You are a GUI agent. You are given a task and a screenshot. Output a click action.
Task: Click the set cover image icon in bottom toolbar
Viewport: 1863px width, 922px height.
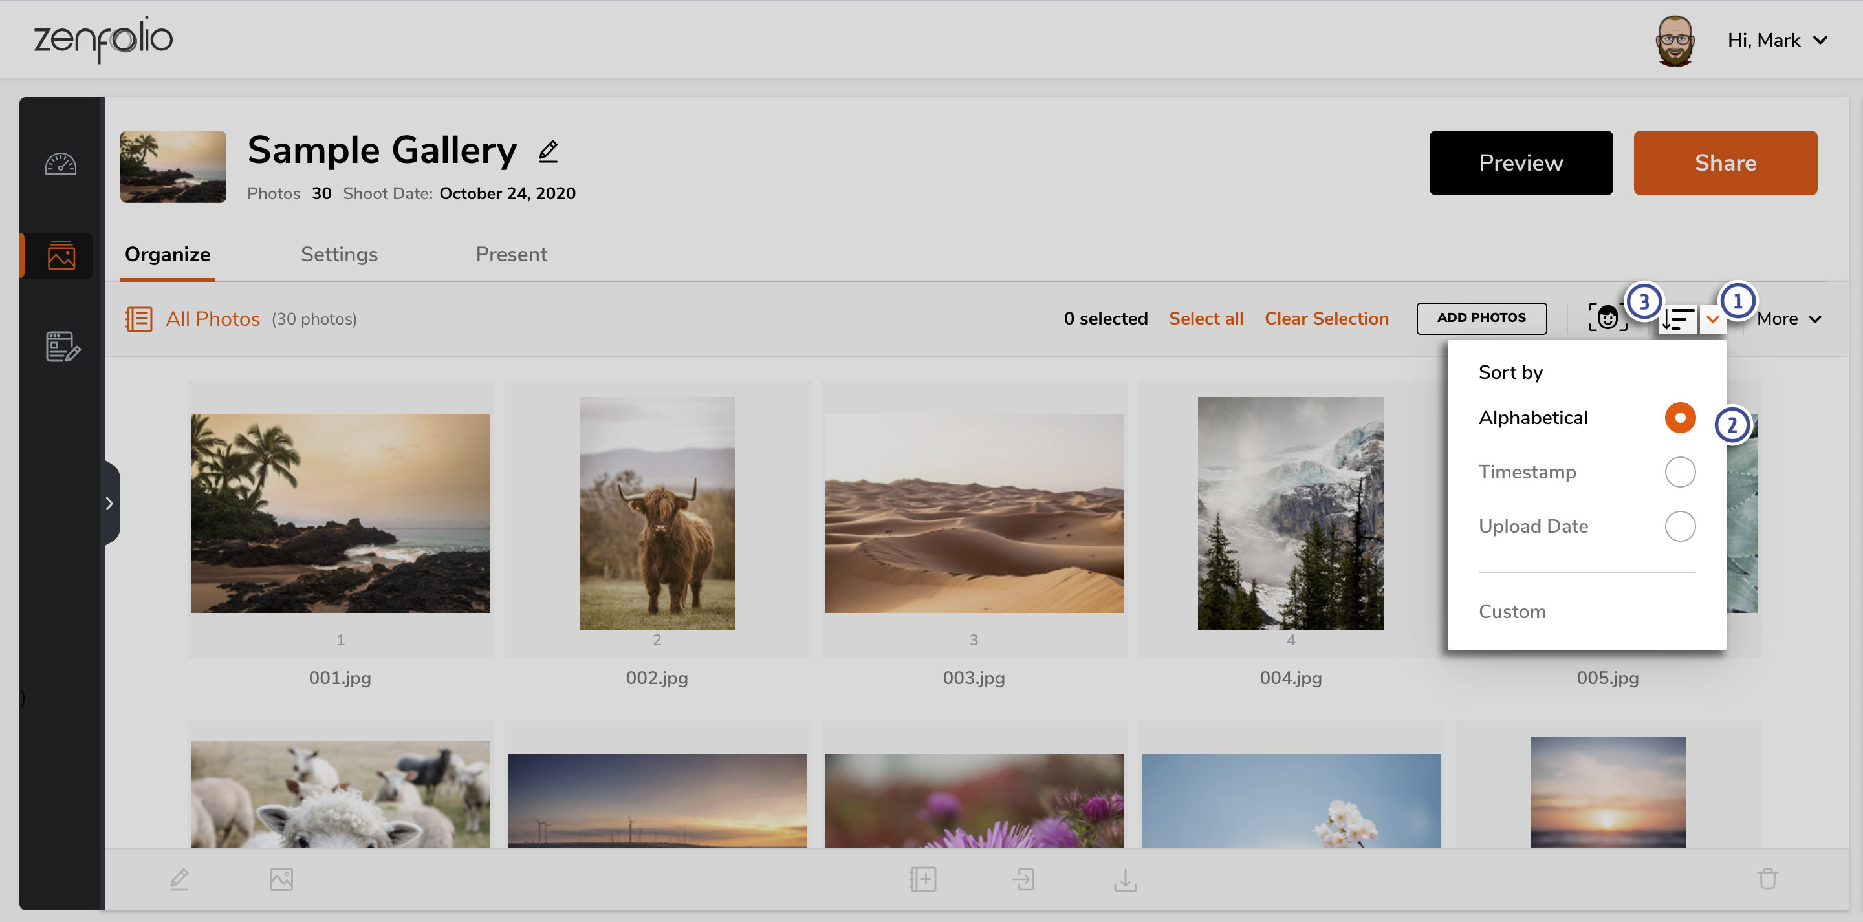282,879
